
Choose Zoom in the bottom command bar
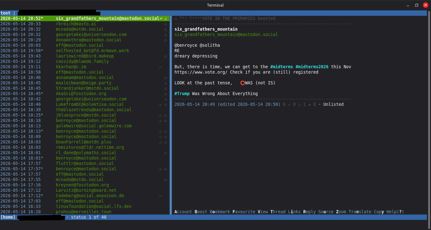tap(341, 212)
